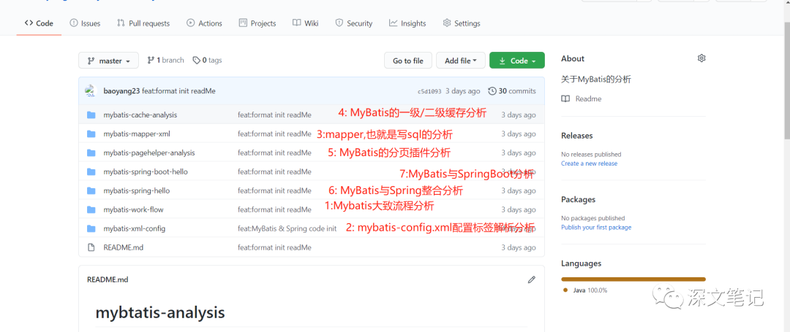
Task: Open the green Code download dropdown
Action: coord(517,61)
